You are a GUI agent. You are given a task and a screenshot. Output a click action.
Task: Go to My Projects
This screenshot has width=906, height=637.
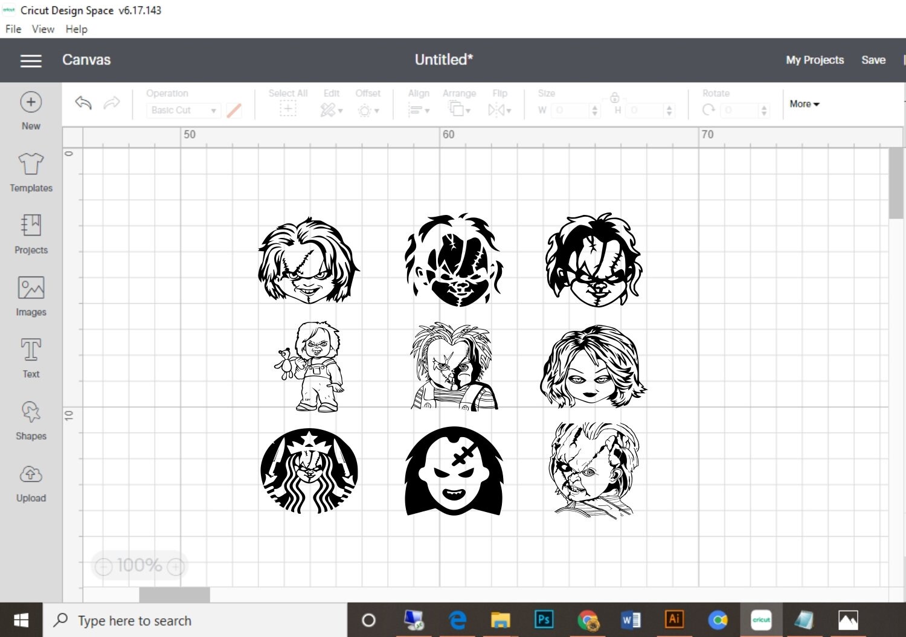[814, 60]
